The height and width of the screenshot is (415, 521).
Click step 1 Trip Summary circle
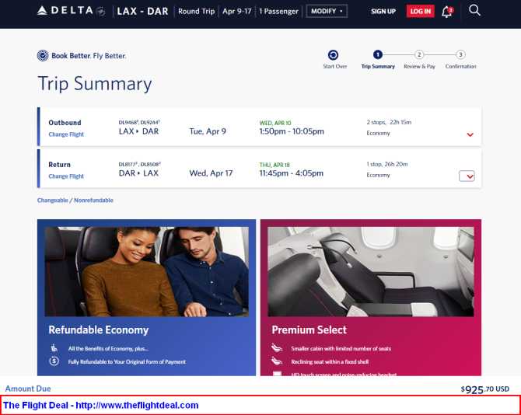pyautogui.click(x=377, y=54)
